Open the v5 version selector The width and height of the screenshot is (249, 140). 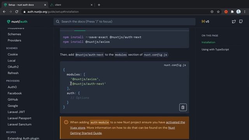[205, 22]
